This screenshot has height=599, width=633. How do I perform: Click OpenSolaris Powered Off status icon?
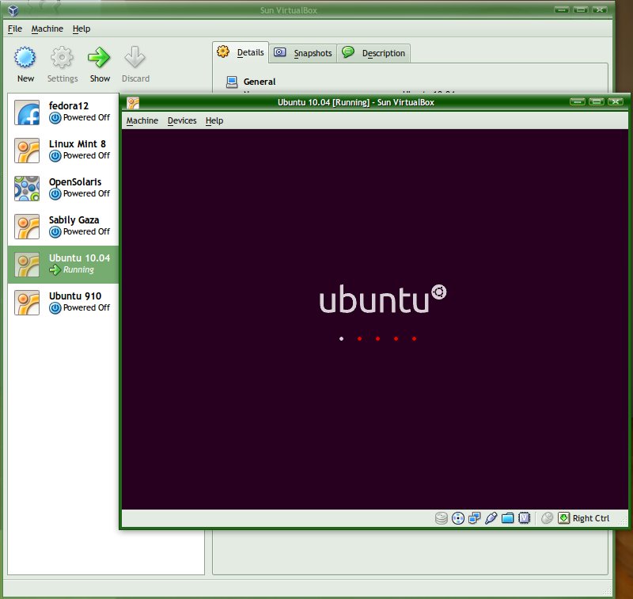(55, 193)
